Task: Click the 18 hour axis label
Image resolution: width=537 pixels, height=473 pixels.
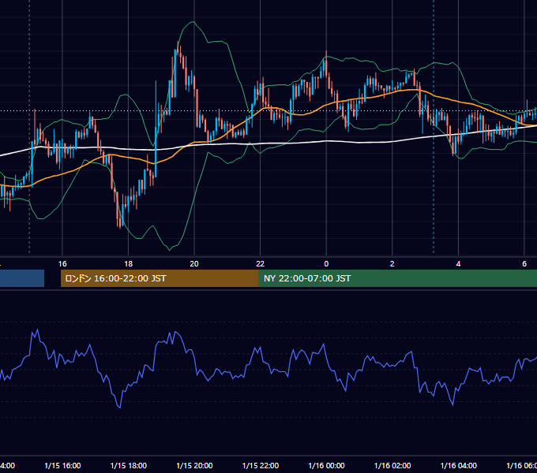Action: pyautogui.click(x=128, y=264)
